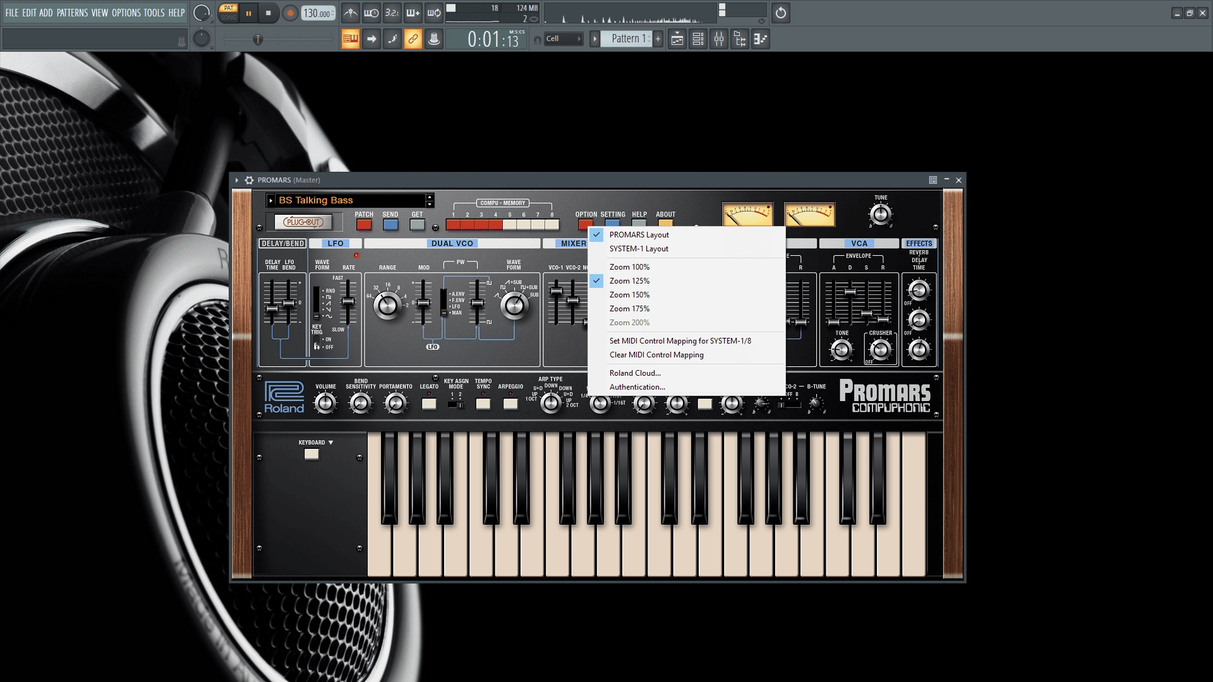1213x682 pixels.
Task: Click the arrow left of Pattern 1
Action: point(594,39)
